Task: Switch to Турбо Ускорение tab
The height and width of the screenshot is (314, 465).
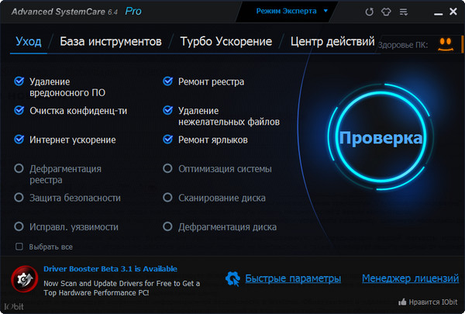Action: pos(226,42)
